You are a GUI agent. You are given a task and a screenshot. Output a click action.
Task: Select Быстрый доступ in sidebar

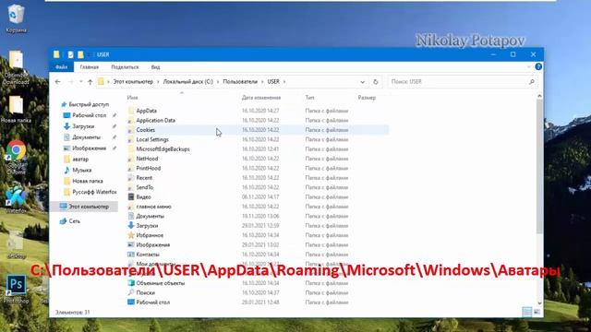click(85, 104)
